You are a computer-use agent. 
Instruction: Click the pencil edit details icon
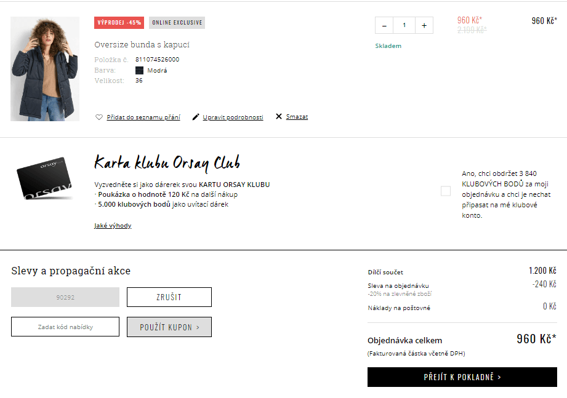[196, 117]
